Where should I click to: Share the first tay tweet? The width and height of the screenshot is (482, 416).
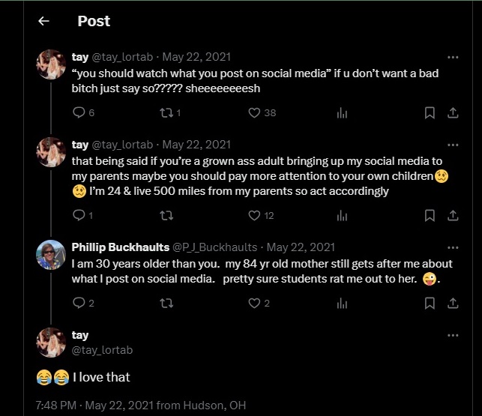[x=453, y=112]
